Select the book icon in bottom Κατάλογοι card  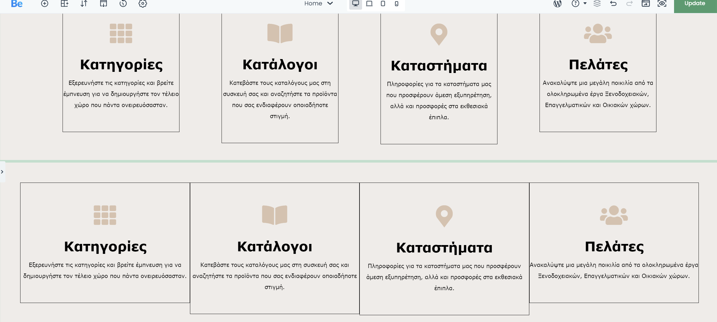274,215
